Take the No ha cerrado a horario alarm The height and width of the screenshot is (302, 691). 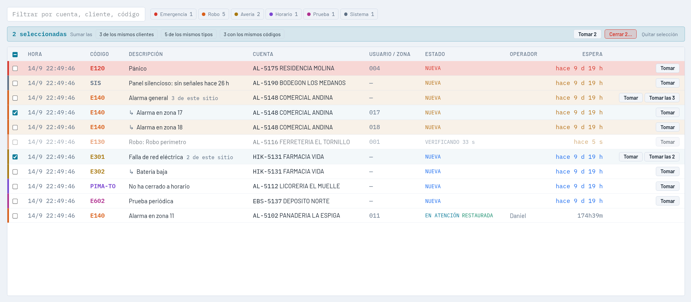point(668,186)
